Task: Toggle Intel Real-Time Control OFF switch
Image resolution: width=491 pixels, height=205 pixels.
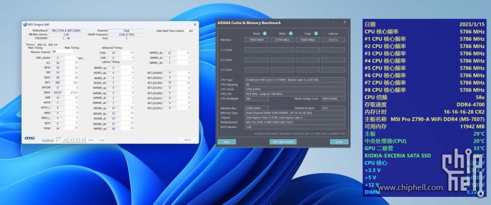Action: (190, 31)
